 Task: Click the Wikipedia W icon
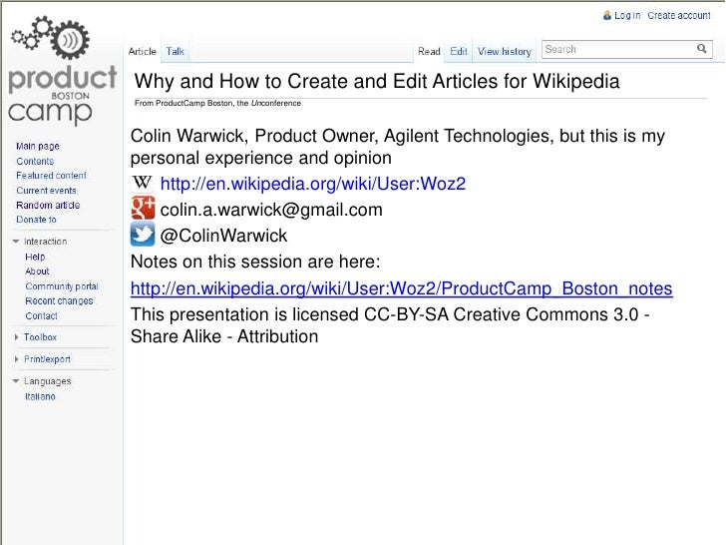[x=143, y=183]
